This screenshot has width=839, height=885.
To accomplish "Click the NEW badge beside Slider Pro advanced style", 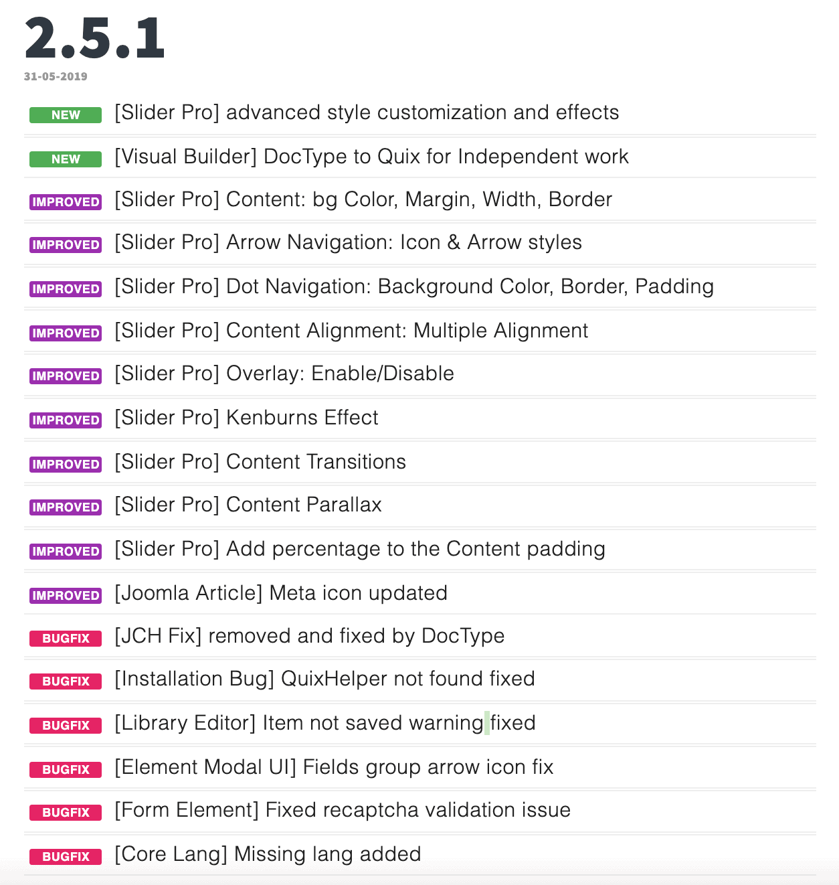I will click(66, 114).
